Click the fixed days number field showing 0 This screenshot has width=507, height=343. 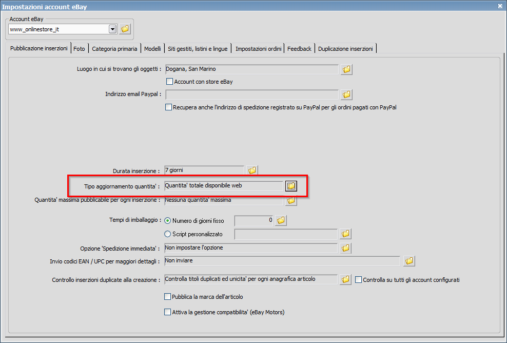[x=254, y=221]
